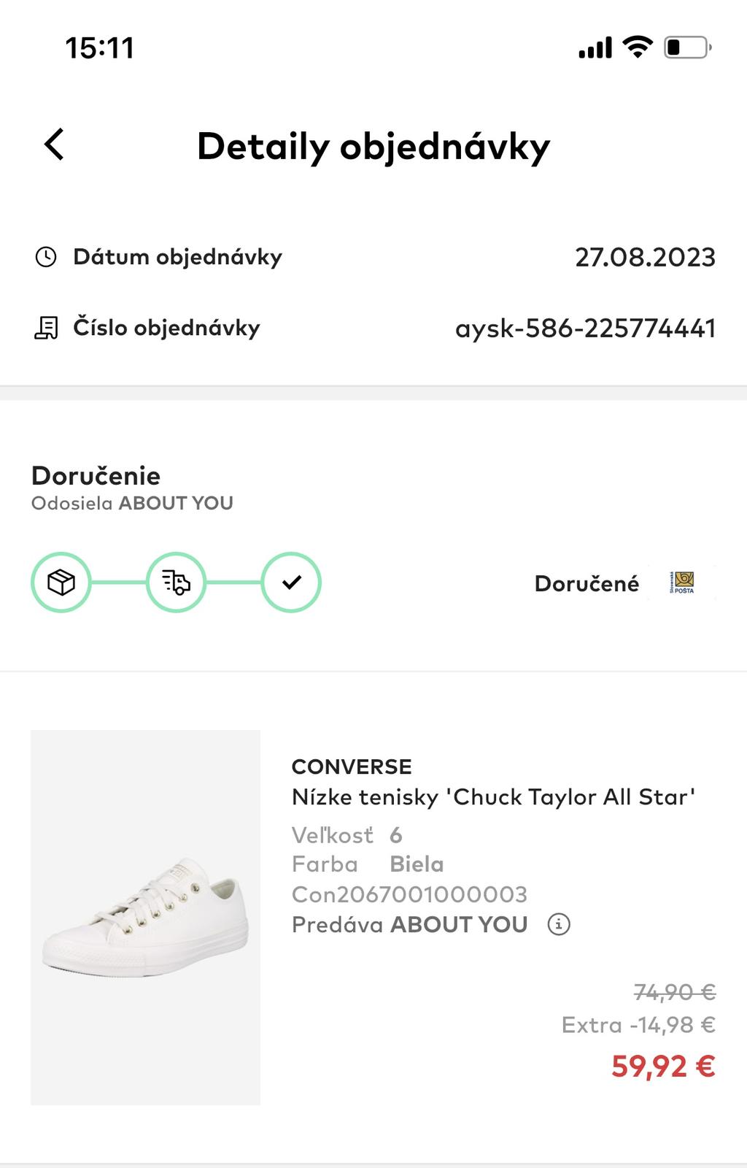Open the white Converse sneaker thumbnail
Viewport: 747px width, 1168px height.
(146, 917)
